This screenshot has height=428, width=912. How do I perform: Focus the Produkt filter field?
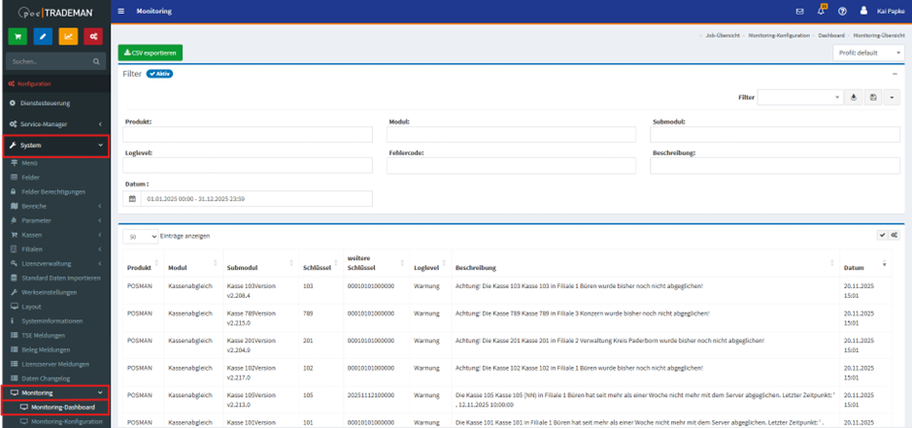click(248, 134)
